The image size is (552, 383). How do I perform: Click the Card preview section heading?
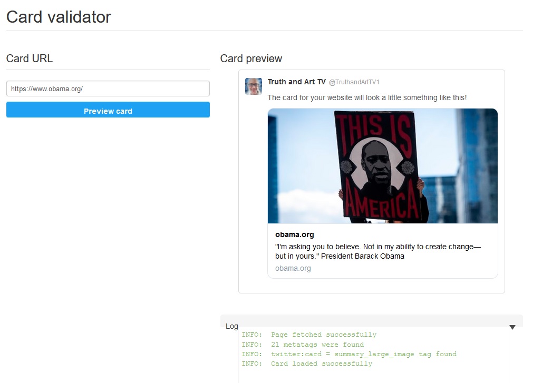[251, 58]
